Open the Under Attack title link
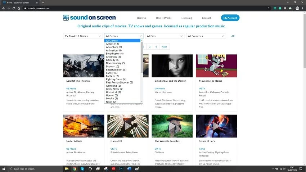 pos(74,141)
